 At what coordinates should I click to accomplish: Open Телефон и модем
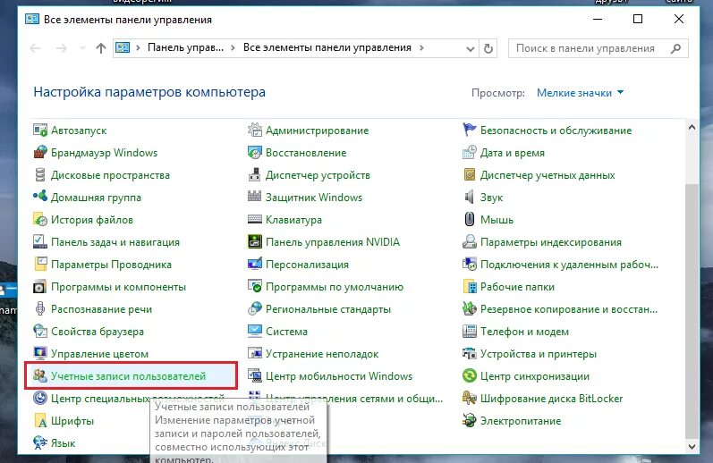524,332
